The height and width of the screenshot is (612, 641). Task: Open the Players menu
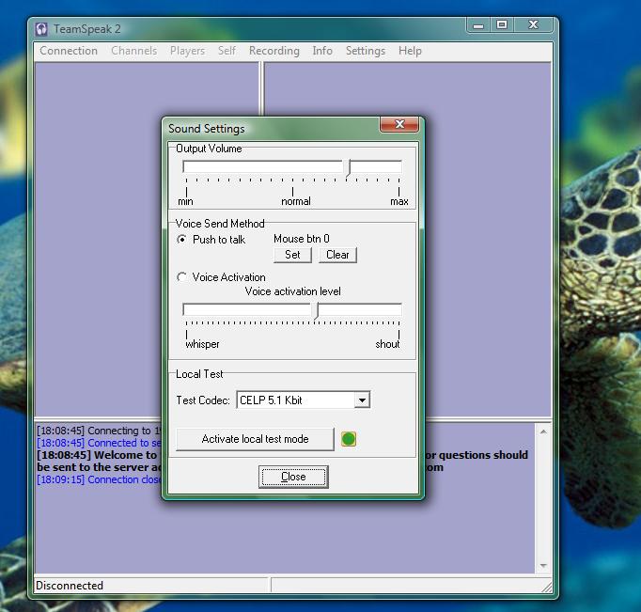(188, 51)
